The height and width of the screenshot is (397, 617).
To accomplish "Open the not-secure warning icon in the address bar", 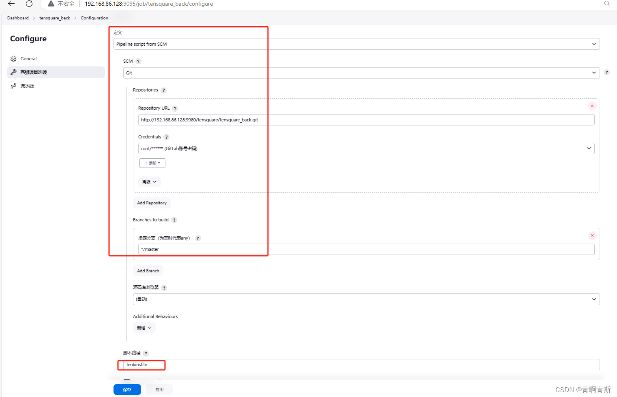I will pyautogui.click(x=51, y=4).
